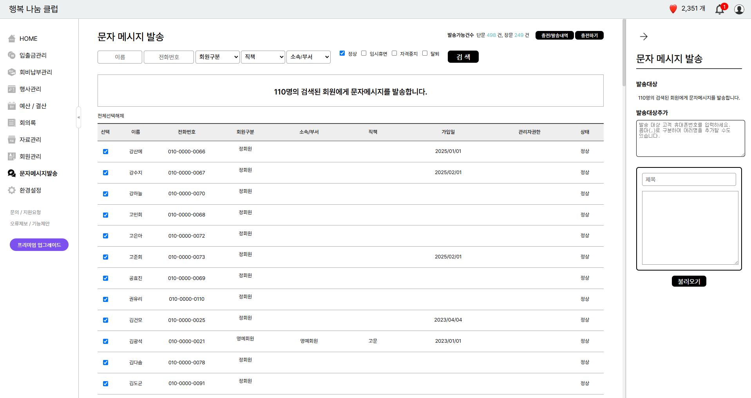Screen dimensions: 751x398
Task: Open the 회의록 menu item
Action: click(x=27, y=123)
